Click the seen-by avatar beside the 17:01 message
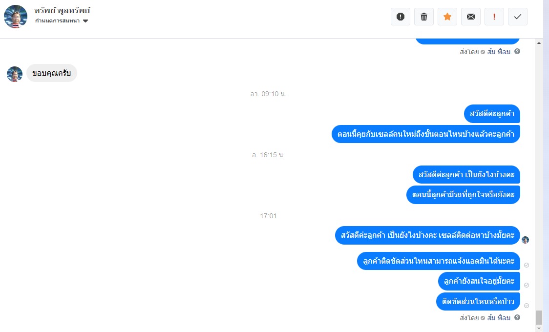549x332 pixels. [525, 240]
